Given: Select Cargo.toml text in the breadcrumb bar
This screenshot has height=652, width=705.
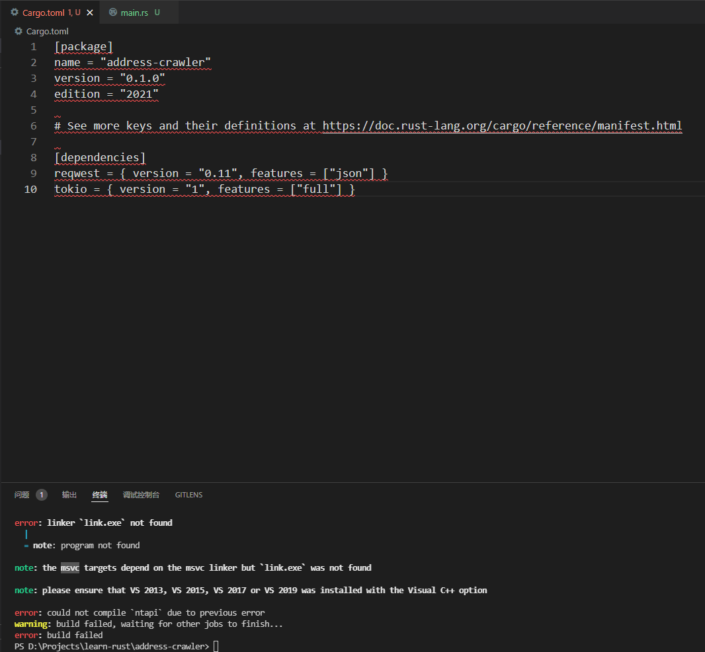Looking at the screenshot, I should [47, 31].
